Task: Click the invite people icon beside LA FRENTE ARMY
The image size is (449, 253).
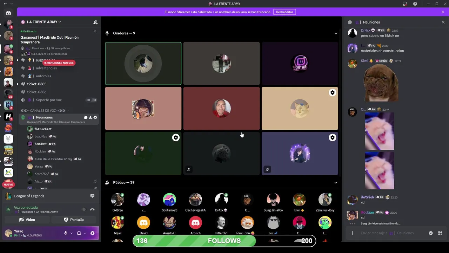Action: pos(95,22)
